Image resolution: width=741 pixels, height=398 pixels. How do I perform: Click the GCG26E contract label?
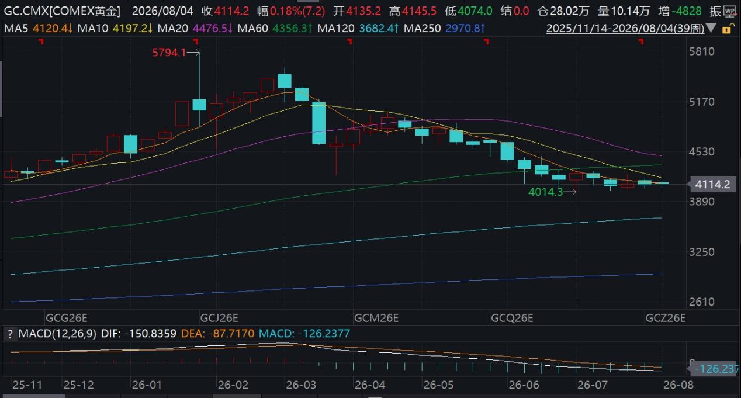pos(67,319)
